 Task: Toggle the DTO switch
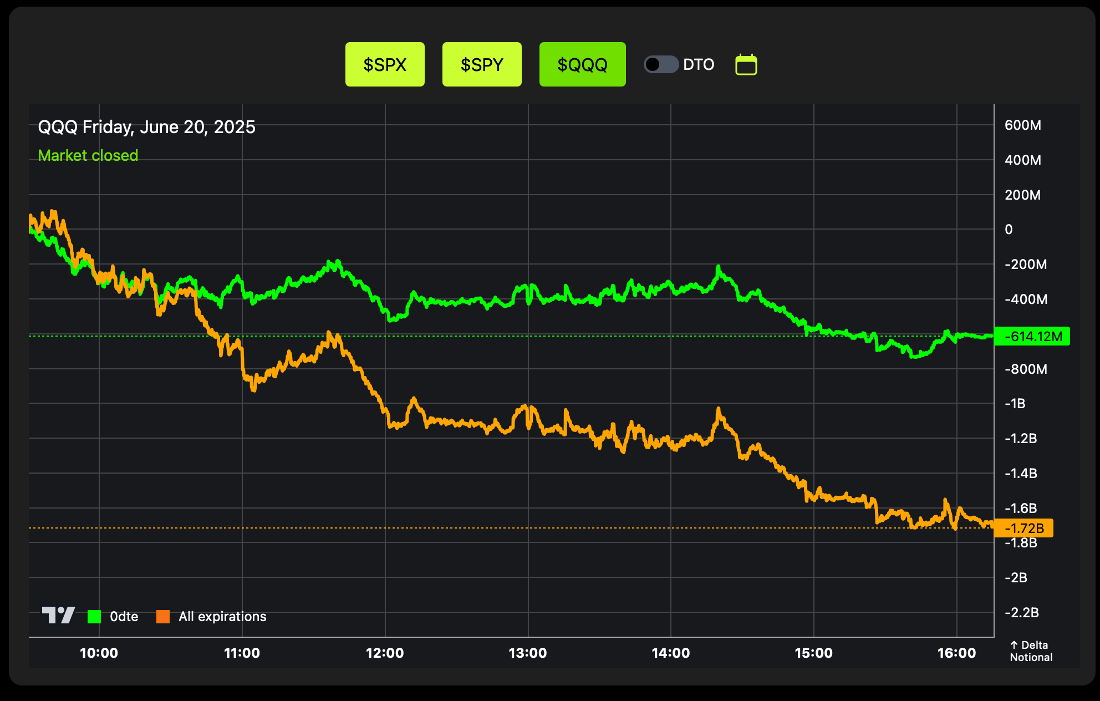click(x=661, y=64)
